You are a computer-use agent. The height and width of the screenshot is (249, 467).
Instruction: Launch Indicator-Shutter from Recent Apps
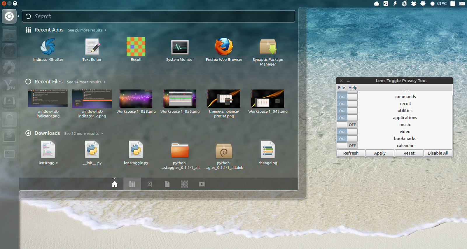click(x=48, y=47)
